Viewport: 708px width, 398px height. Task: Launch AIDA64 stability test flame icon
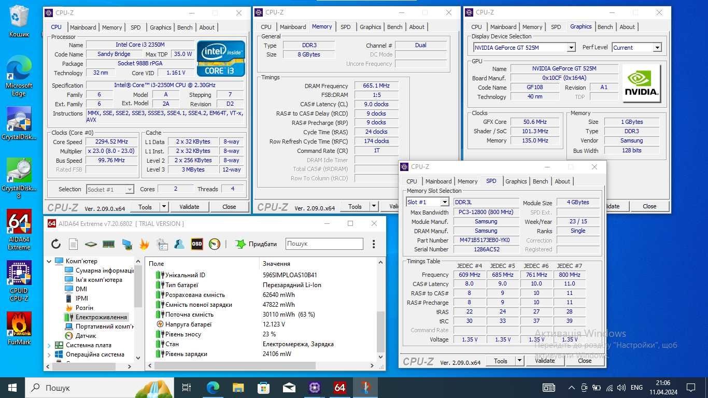click(144, 244)
